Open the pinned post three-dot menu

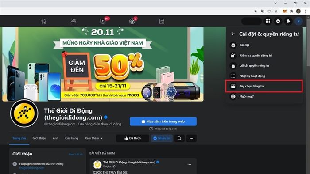tap(189, 164)
